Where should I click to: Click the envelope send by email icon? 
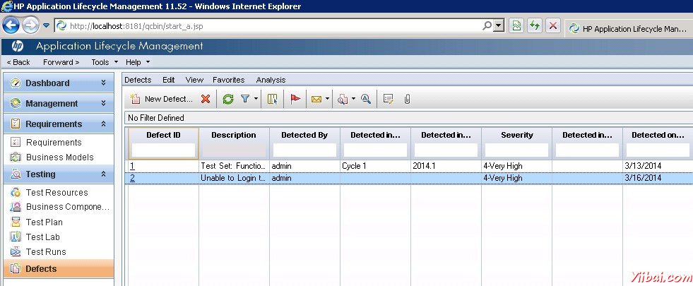click(316, 99)
